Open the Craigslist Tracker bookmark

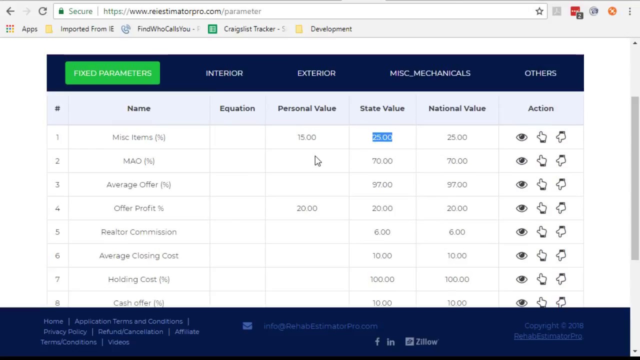[247, 29]
